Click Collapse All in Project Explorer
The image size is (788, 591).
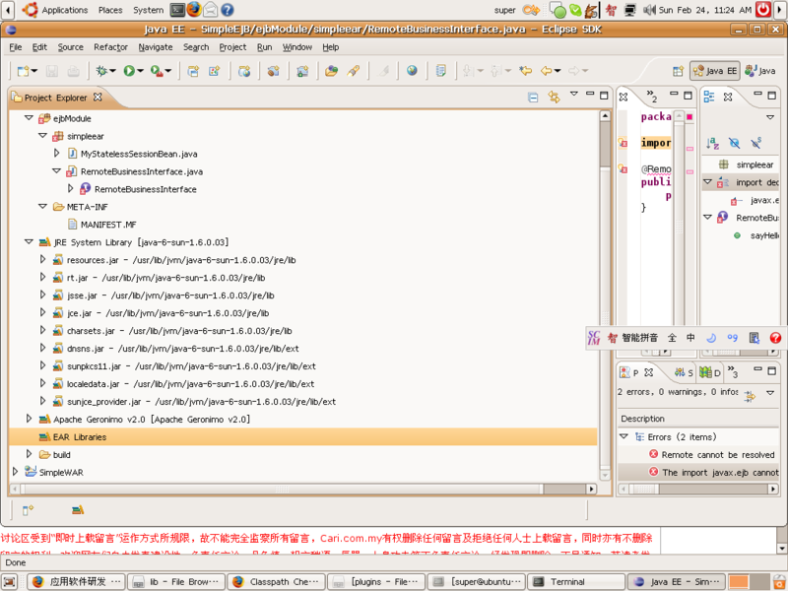pyautogui.click(x=533, y=97)
